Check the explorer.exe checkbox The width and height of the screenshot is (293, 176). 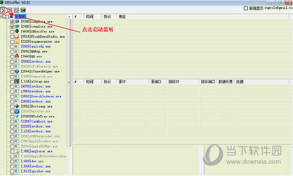tap(12, 151)
